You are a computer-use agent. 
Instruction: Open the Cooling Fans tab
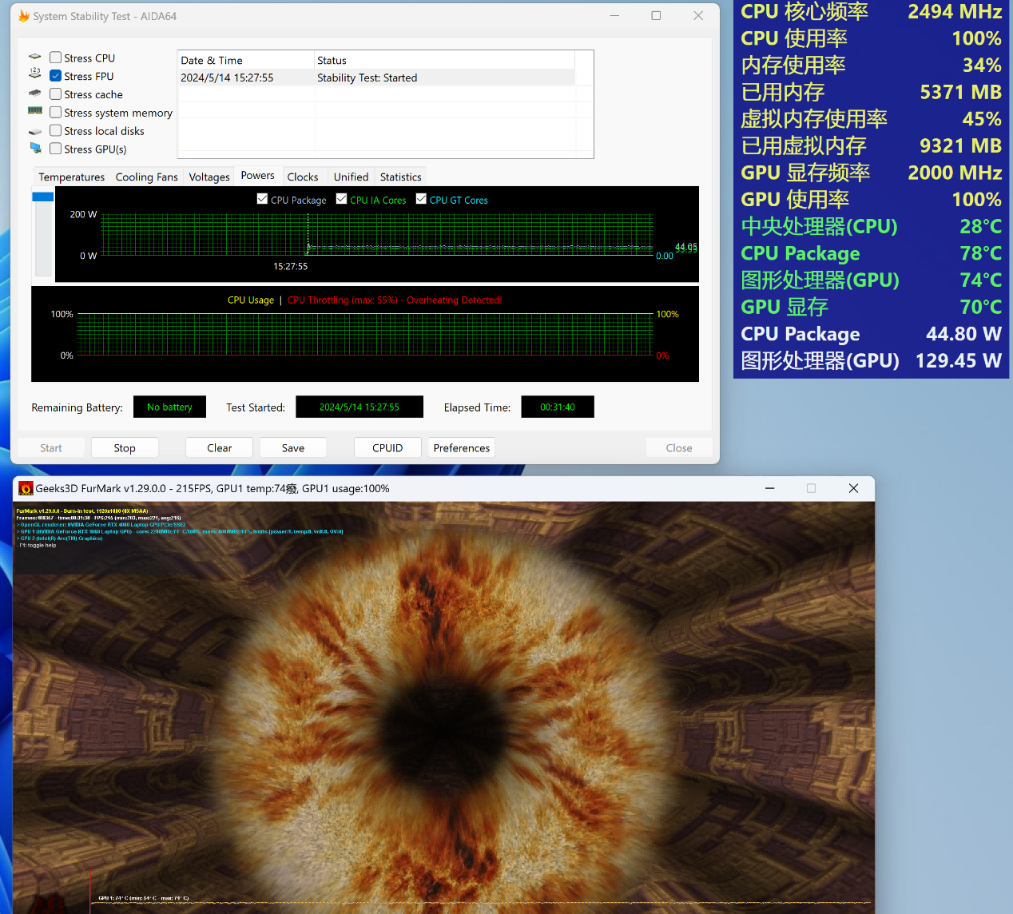tap(146, 177)
